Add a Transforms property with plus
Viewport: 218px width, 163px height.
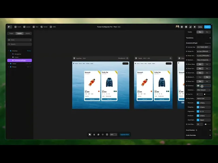pyautogui.click(x=210, y=38)
